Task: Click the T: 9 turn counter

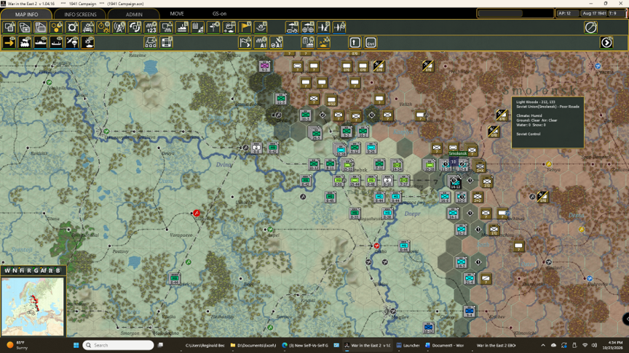Action: (616, 13)
